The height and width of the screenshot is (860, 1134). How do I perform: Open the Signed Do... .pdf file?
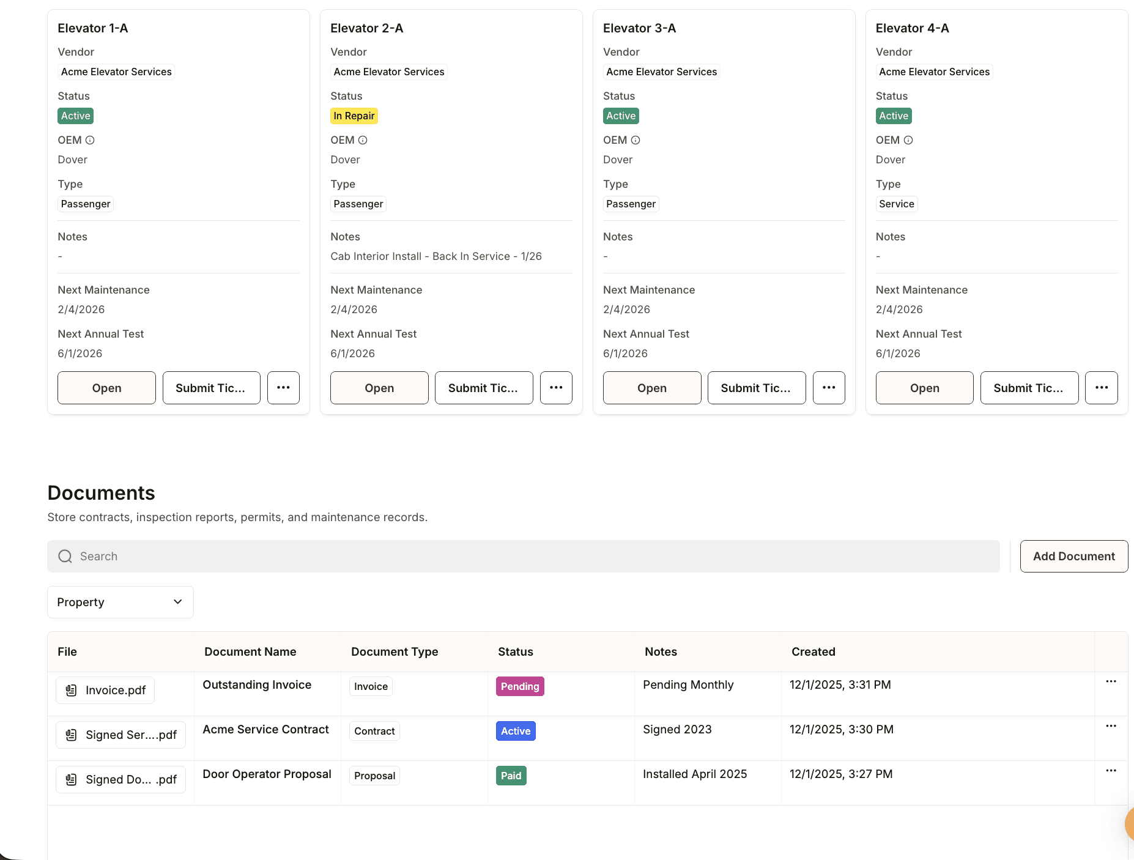[120, 779]
